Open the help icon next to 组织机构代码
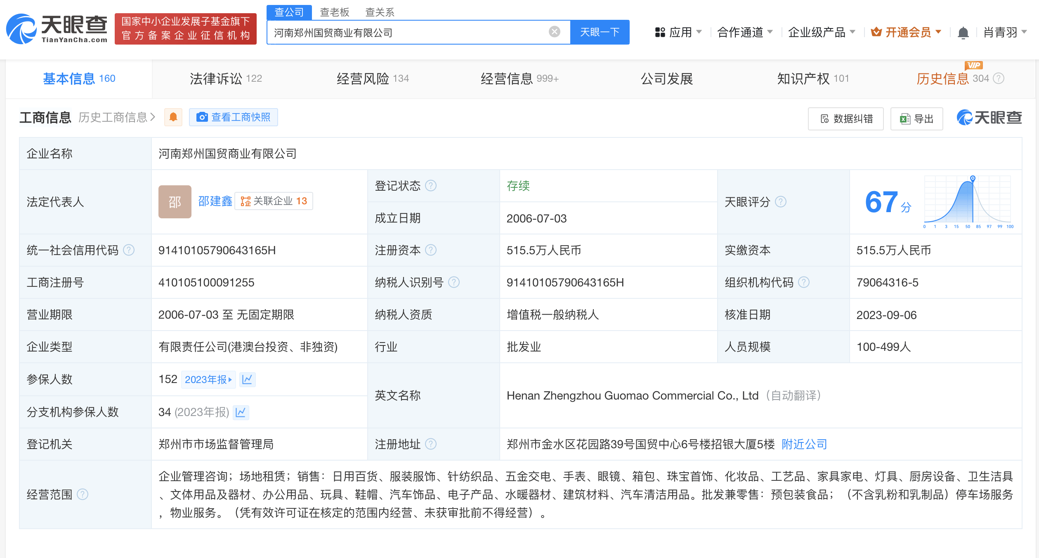Image resolution: width=1039 pixels, height=558 pixels. (803, 282)
